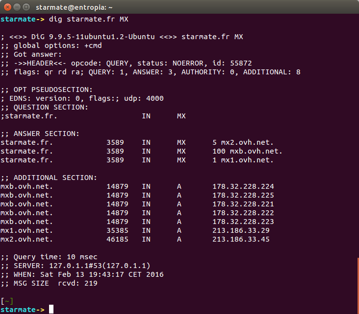This screenshot has height=314, width=359.
Task: Click the cursor block at bottom prompt
Action: point(51,309)
